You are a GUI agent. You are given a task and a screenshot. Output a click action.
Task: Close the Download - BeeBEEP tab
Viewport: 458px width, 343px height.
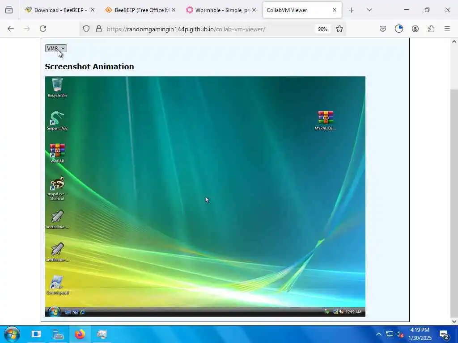click(92, 10)
